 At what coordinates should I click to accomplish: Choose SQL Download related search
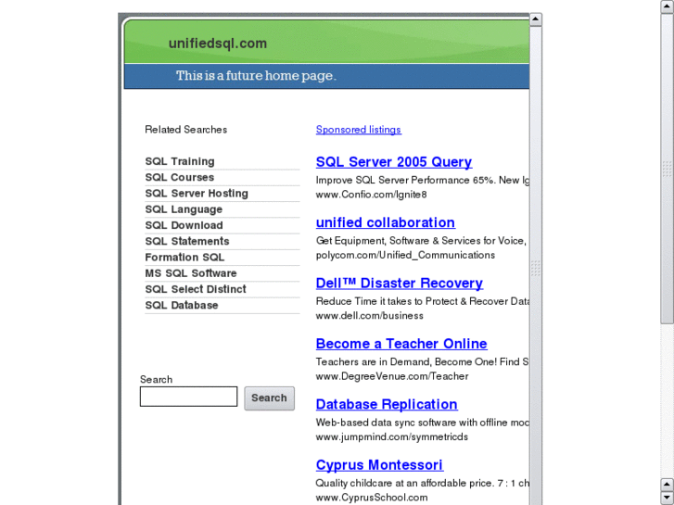pos(184,225)
